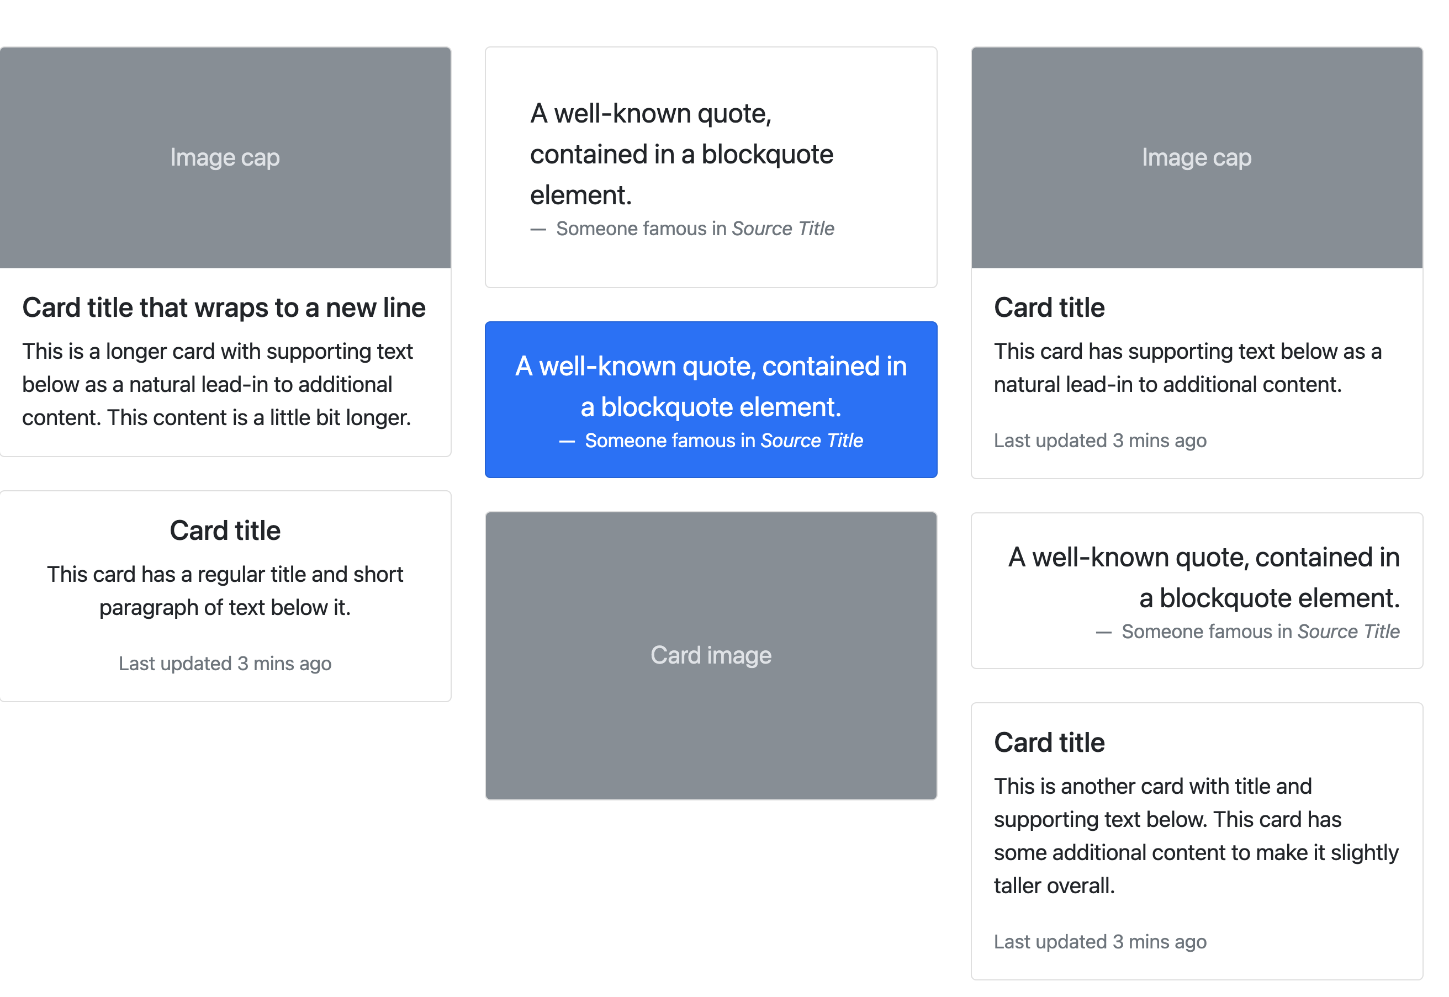This screenshot has width=1449, height=997.
Task: Click the title that wraps to a new line
Action: coord(223,307)
